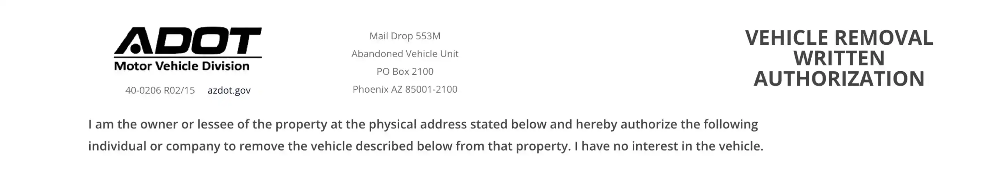Click the phrase "physical address"
The width and height of the screenshot is (998, 188).
pyautogui.click(x=418, y=124)
